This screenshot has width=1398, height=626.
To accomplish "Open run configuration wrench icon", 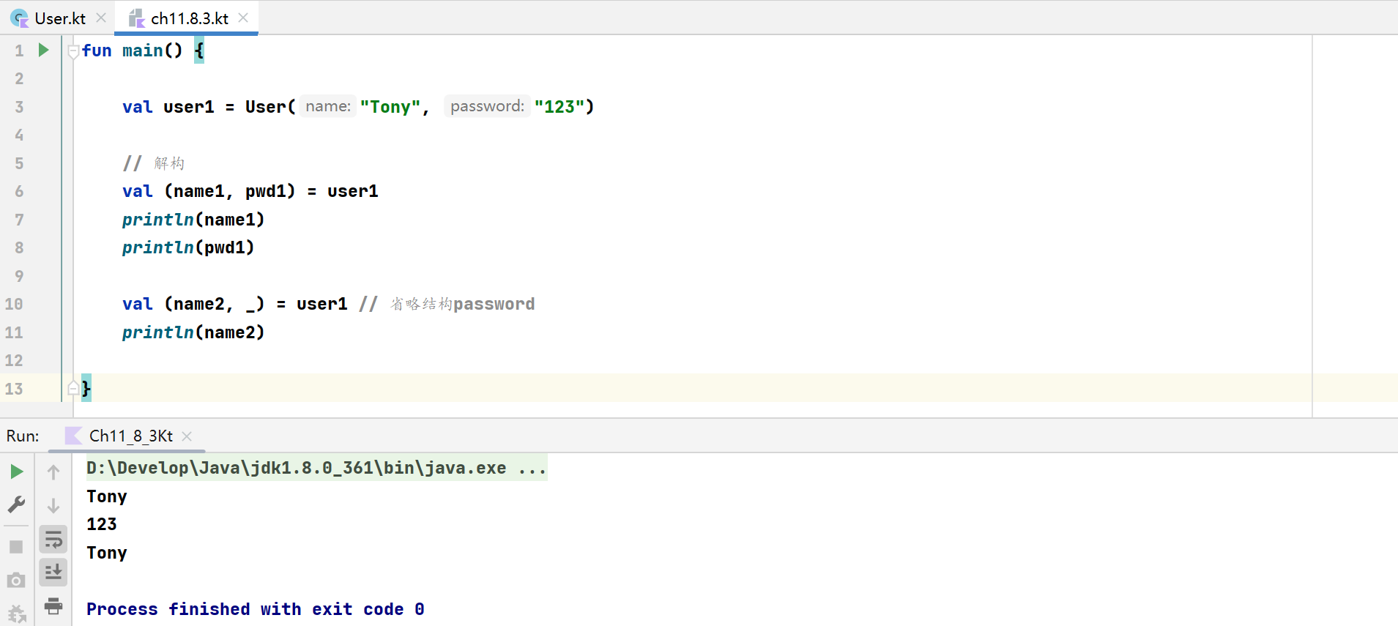I will click(x=16, y=504).
